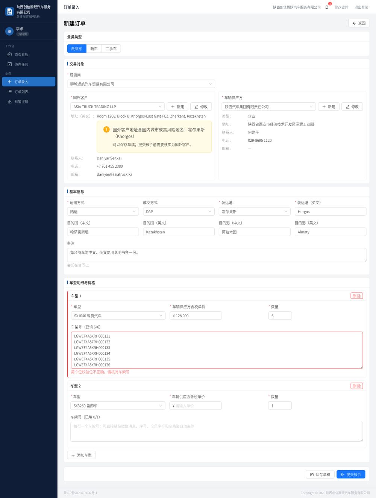Click the 车型 1 数量 quantity field
The height and width of the screenshot is (498, 376).
[280, 316]
